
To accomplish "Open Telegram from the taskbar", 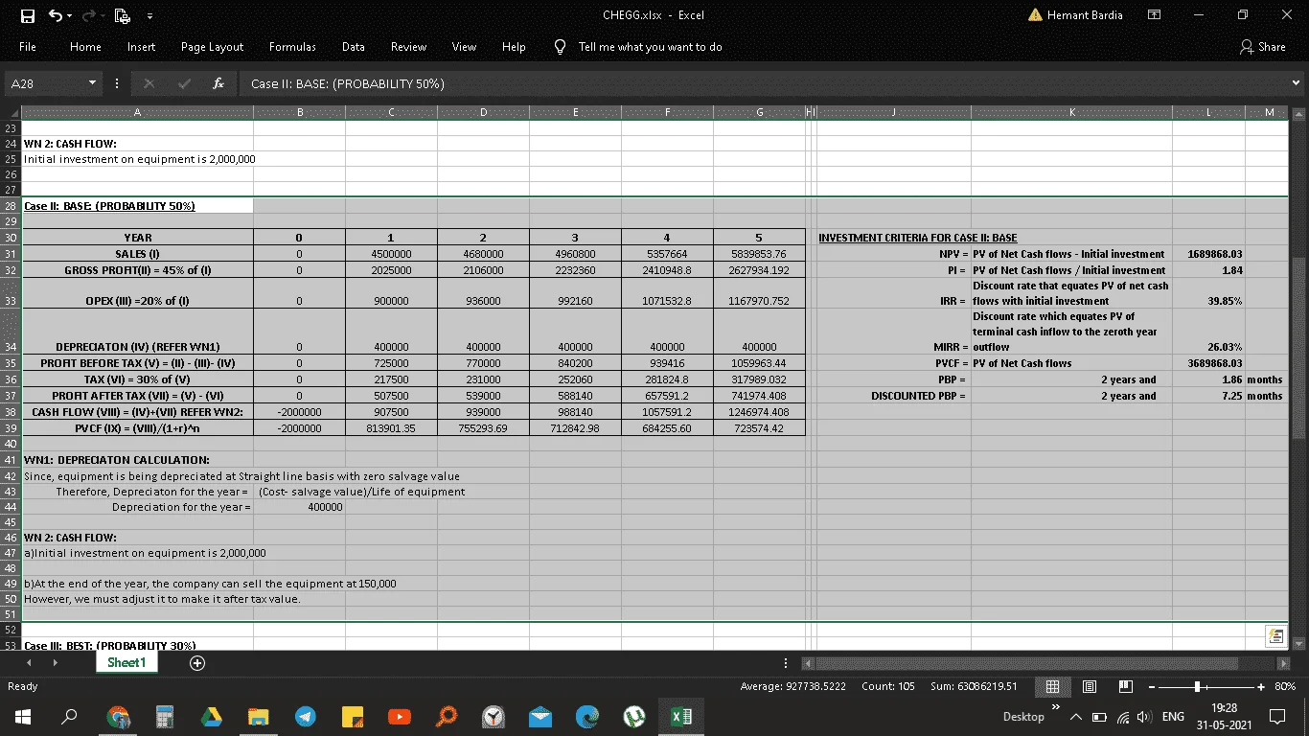I will (306, 716).
